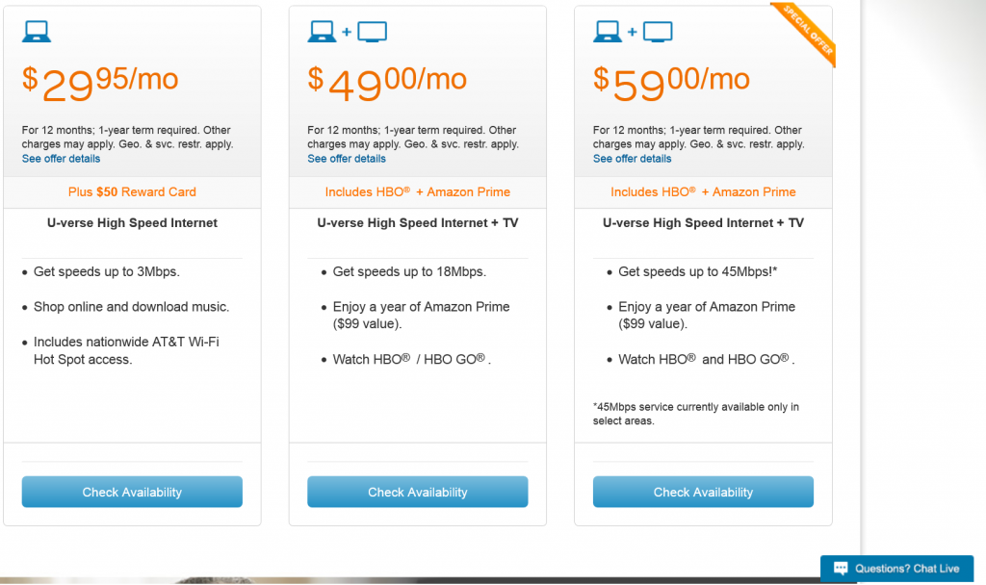986x585 pixels.
Task: Check Availability for $29.95 internet plan
Action: (x=132, y=492)
